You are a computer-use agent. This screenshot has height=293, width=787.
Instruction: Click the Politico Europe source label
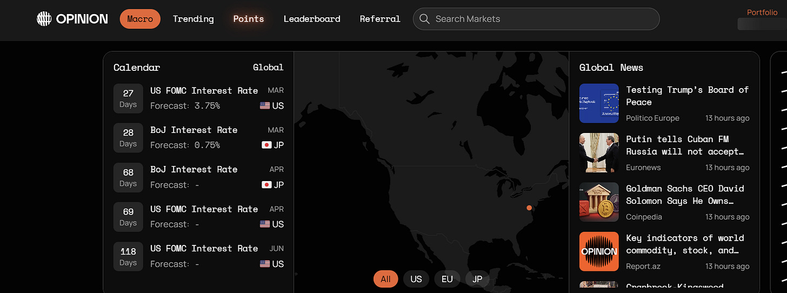(652, 118)
